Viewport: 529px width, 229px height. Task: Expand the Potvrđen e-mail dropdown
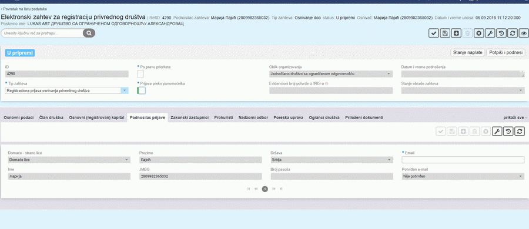[x=463, y=176]
